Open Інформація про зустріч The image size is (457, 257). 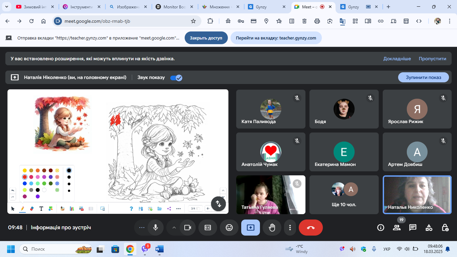61,228
